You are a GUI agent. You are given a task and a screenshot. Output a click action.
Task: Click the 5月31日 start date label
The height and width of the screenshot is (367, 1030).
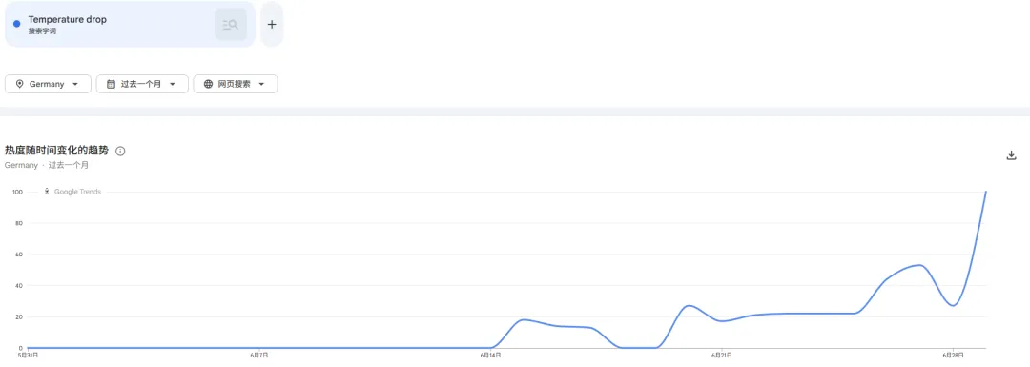[28, 356]
